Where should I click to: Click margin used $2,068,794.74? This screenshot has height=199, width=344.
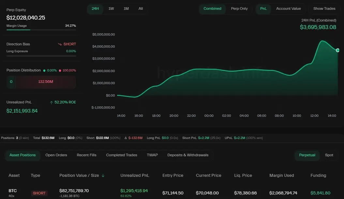(283, 193)
